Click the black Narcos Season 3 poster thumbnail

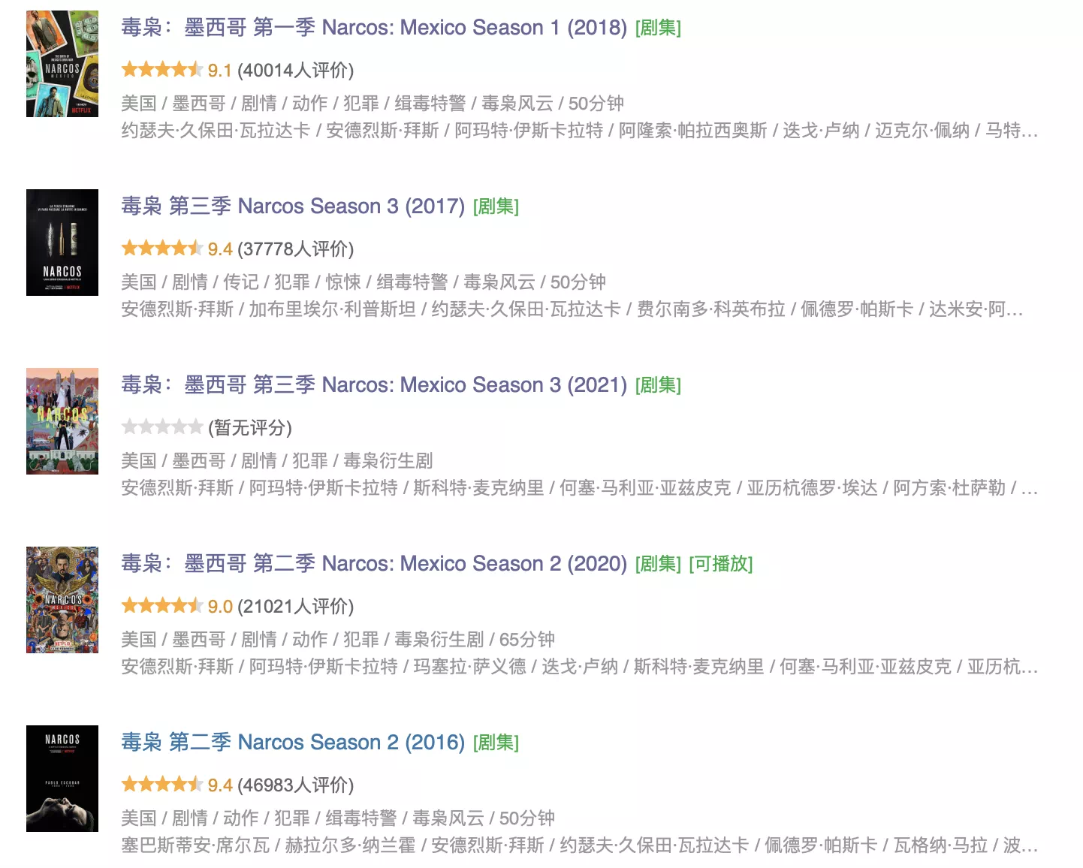(62, 243)
